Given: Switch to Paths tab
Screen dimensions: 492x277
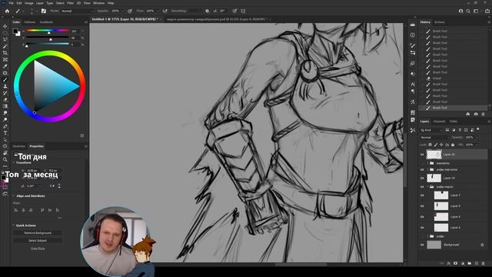Looking at the screenshot, I should (x=454, y=122).
